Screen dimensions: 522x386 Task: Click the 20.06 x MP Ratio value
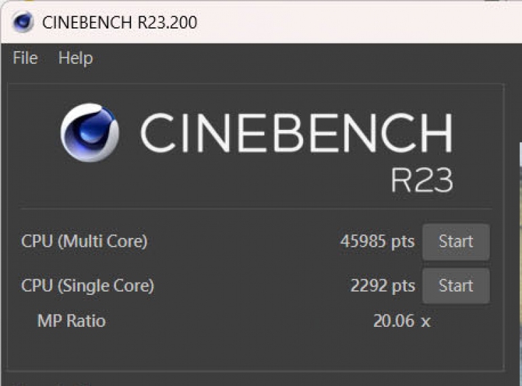pos(401,321)
